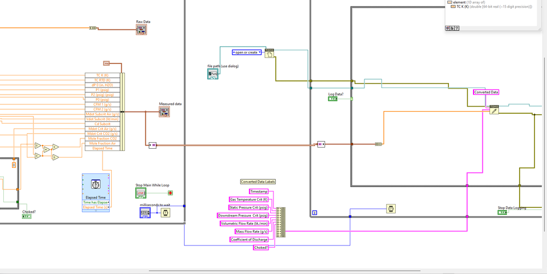Select the blue loop iteration terminal
This screenshot has height=274, width=547.
pyautogui.click(x=314, y=212)
